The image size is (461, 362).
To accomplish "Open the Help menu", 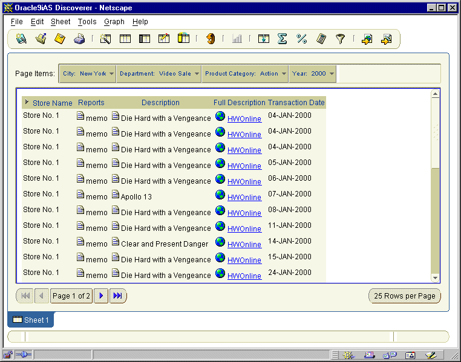I will 140,22.
